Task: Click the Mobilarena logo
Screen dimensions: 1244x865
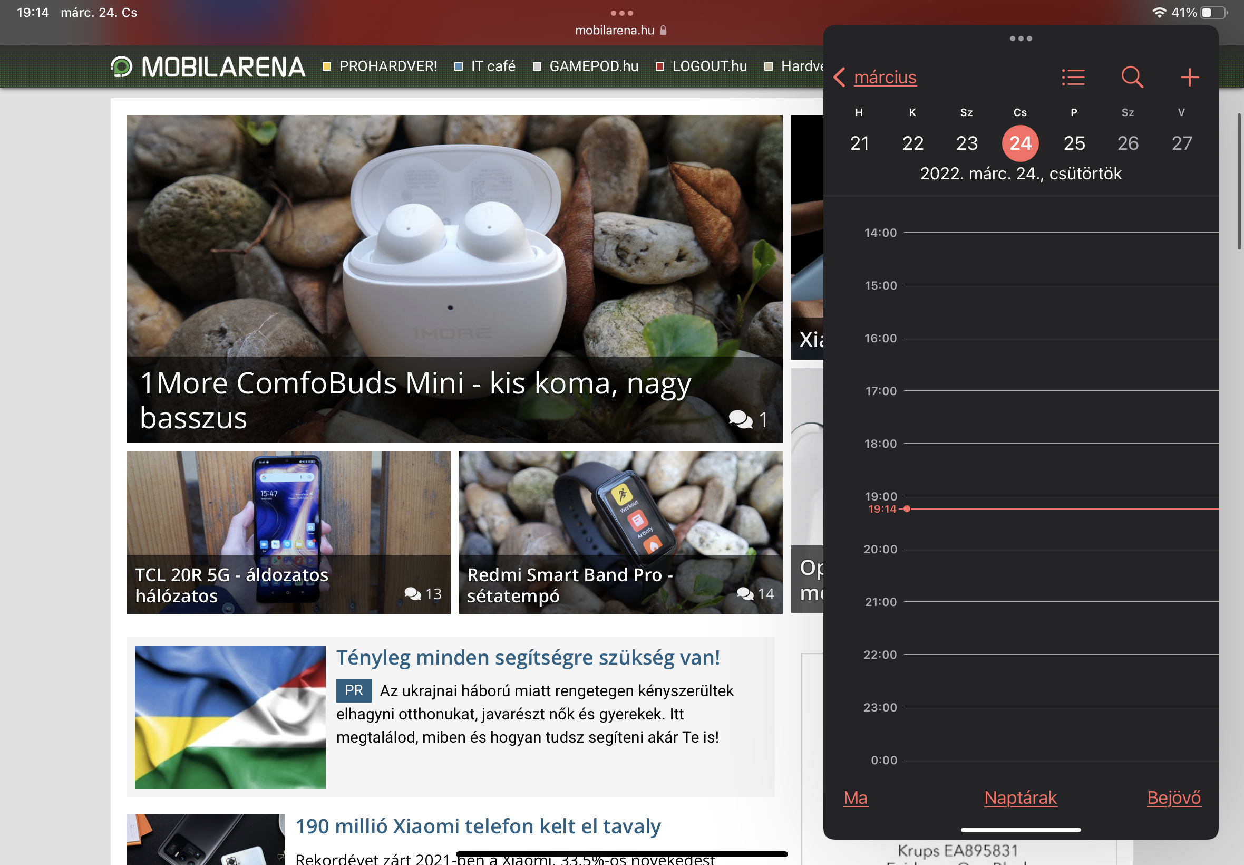Action: (x=208, y=66)
